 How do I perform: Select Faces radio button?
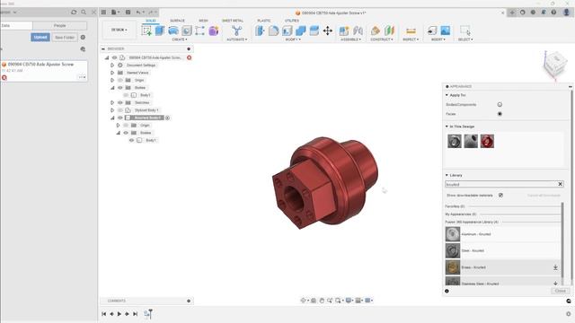tap(500, 114)
